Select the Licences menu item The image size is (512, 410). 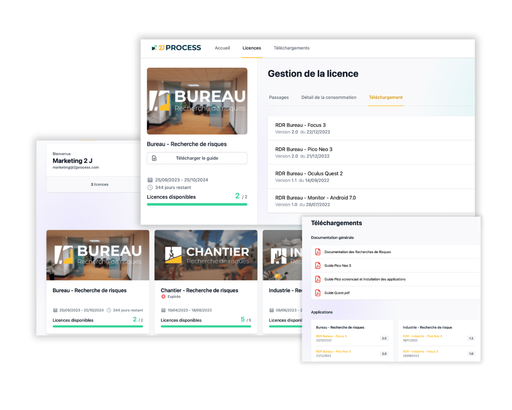251,48
